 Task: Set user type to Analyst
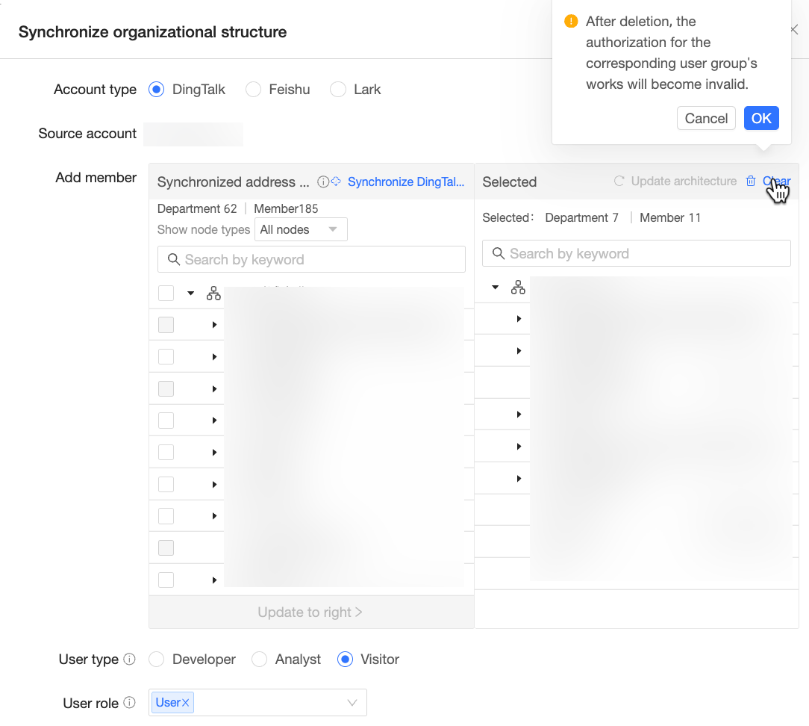(260, 660)
